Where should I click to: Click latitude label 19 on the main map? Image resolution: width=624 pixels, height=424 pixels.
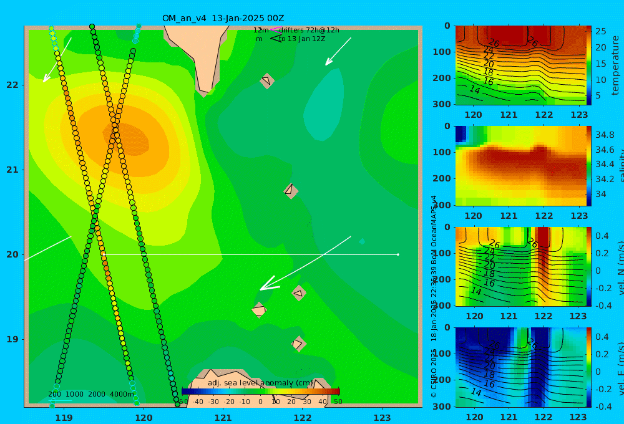coord(12,339)
